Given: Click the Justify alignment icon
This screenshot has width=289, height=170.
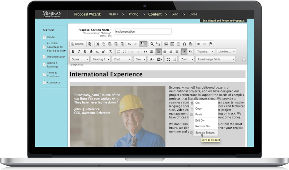Looking at the screenshot, I should tap(177, 52).
